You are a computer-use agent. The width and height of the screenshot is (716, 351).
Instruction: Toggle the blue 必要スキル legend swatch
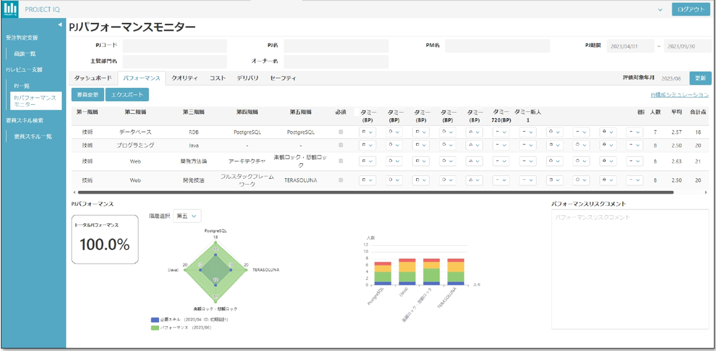(155, 320)
